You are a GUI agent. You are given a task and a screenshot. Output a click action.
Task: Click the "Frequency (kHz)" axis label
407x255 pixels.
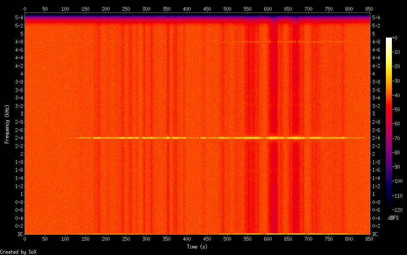click(7, 124)
